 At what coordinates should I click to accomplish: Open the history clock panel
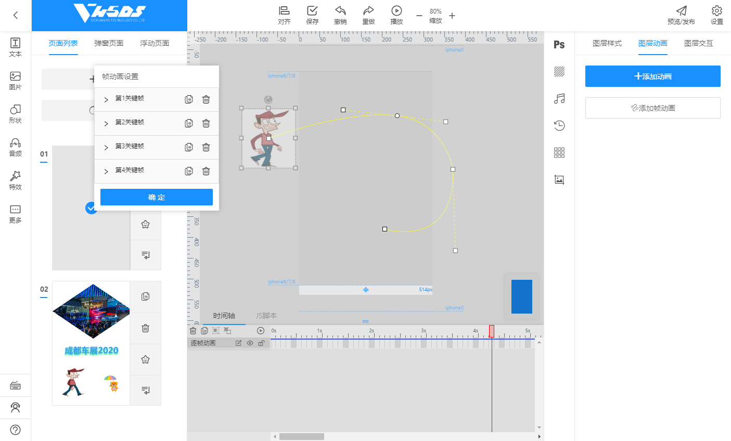point(559,125)
